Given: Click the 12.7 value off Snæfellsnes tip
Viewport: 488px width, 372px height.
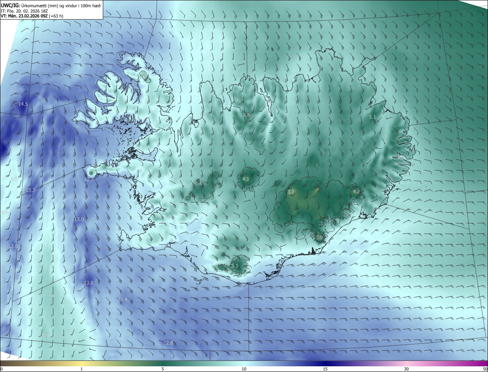Looking at the screenshot, I should [89, 179].
